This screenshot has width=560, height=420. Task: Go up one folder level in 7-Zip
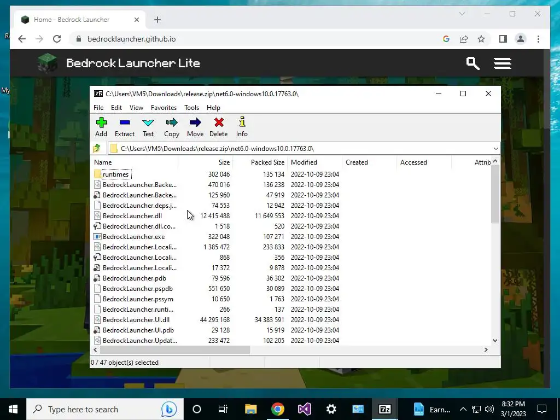coord(97,148)
